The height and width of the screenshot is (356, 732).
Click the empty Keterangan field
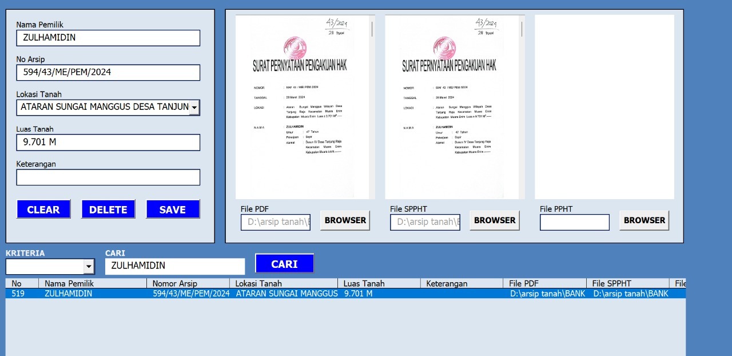(x=108, y=177)
